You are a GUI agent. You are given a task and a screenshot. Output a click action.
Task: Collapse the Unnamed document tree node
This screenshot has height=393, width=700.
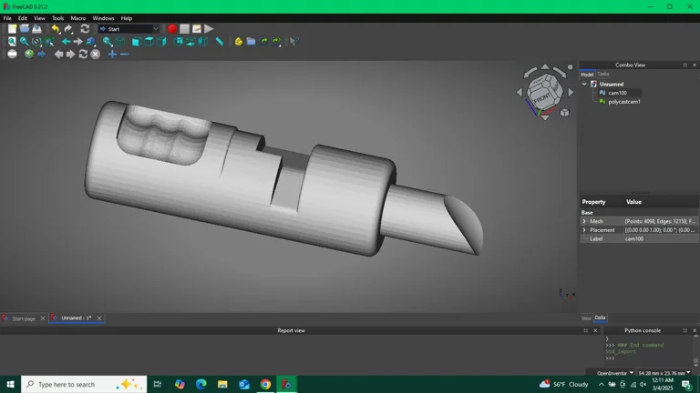pos(585,84)
